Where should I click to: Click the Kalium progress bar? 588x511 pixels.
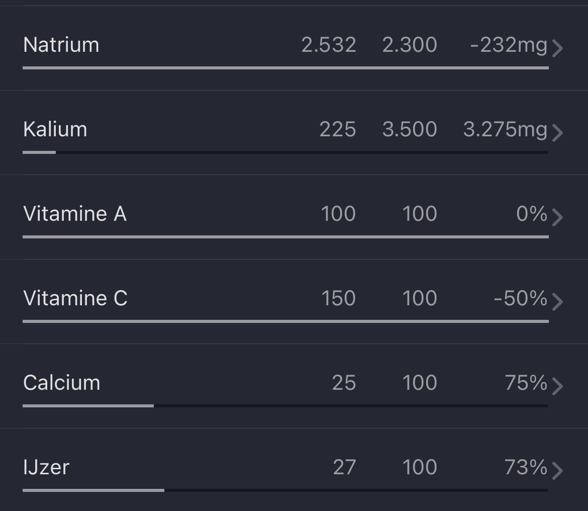coord(285,152)
